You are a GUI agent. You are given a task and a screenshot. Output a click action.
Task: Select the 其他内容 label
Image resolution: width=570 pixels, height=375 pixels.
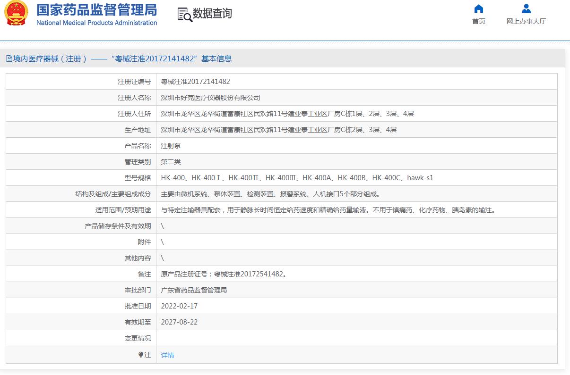(x=138, y=258)
